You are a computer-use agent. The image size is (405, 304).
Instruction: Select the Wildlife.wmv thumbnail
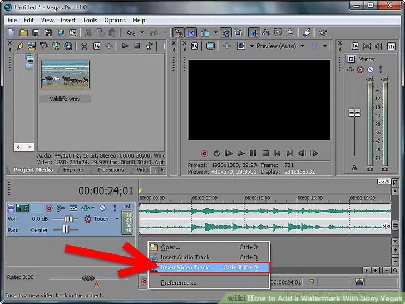pyautogui.click(x=65, y=75)
